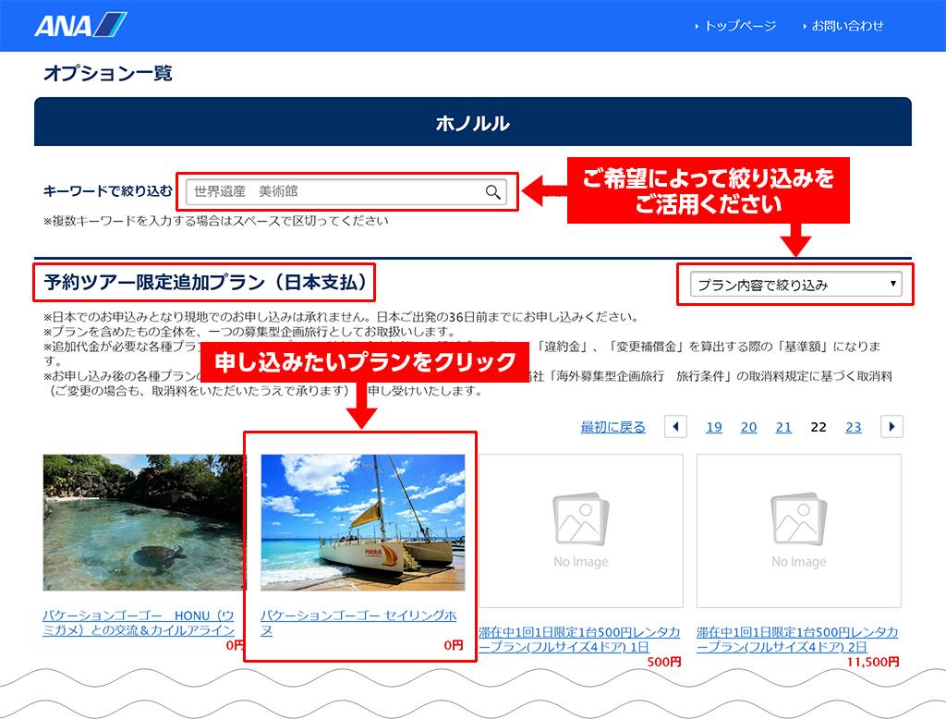946x719 pixels.
Task: Go to next page arrow button
Action: click(x=891, y=427)
